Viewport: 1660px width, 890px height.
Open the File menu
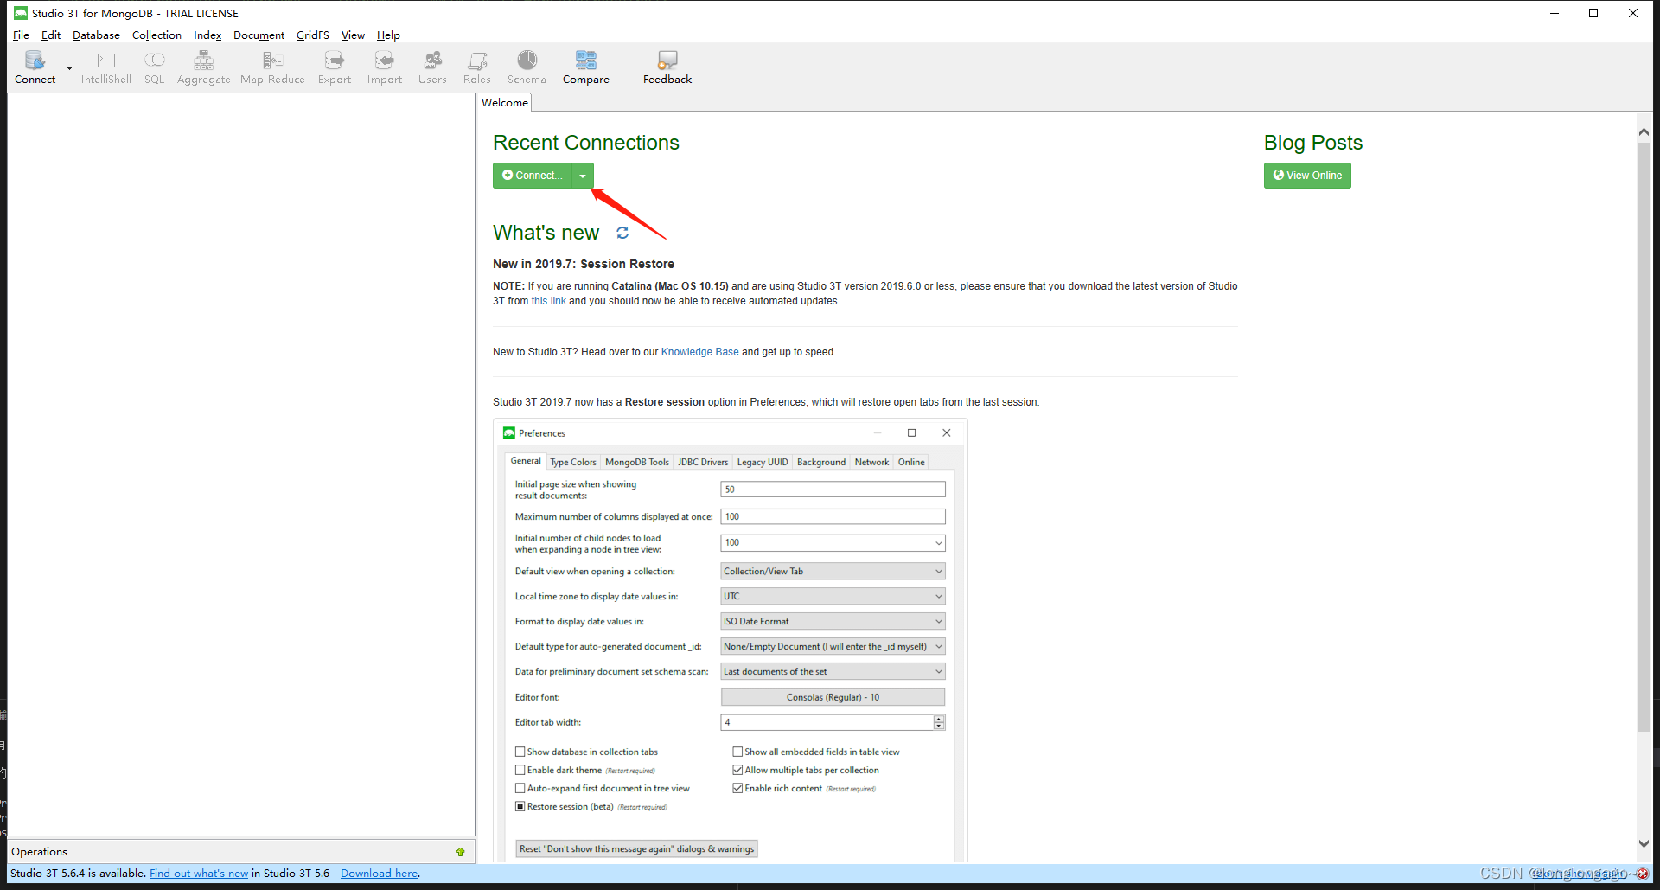tap(21, 35)
